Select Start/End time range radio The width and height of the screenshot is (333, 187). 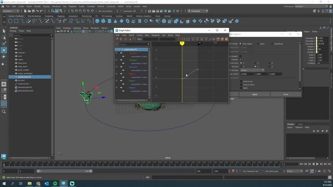point(272,44)
